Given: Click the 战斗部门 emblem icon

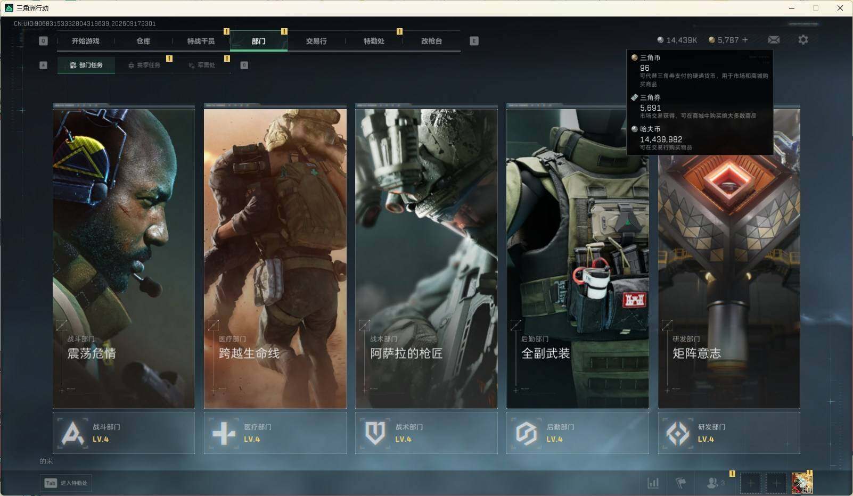Looking at the screenshot, I should pos(73,433).
